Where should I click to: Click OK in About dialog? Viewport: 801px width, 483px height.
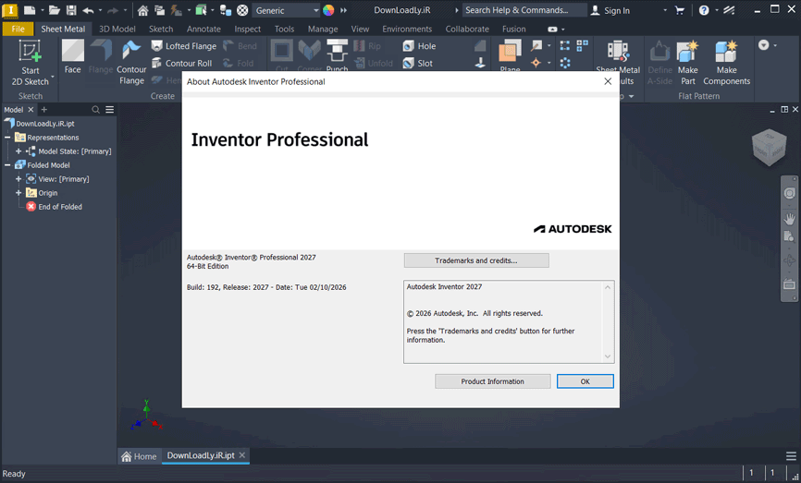(585, 381)
